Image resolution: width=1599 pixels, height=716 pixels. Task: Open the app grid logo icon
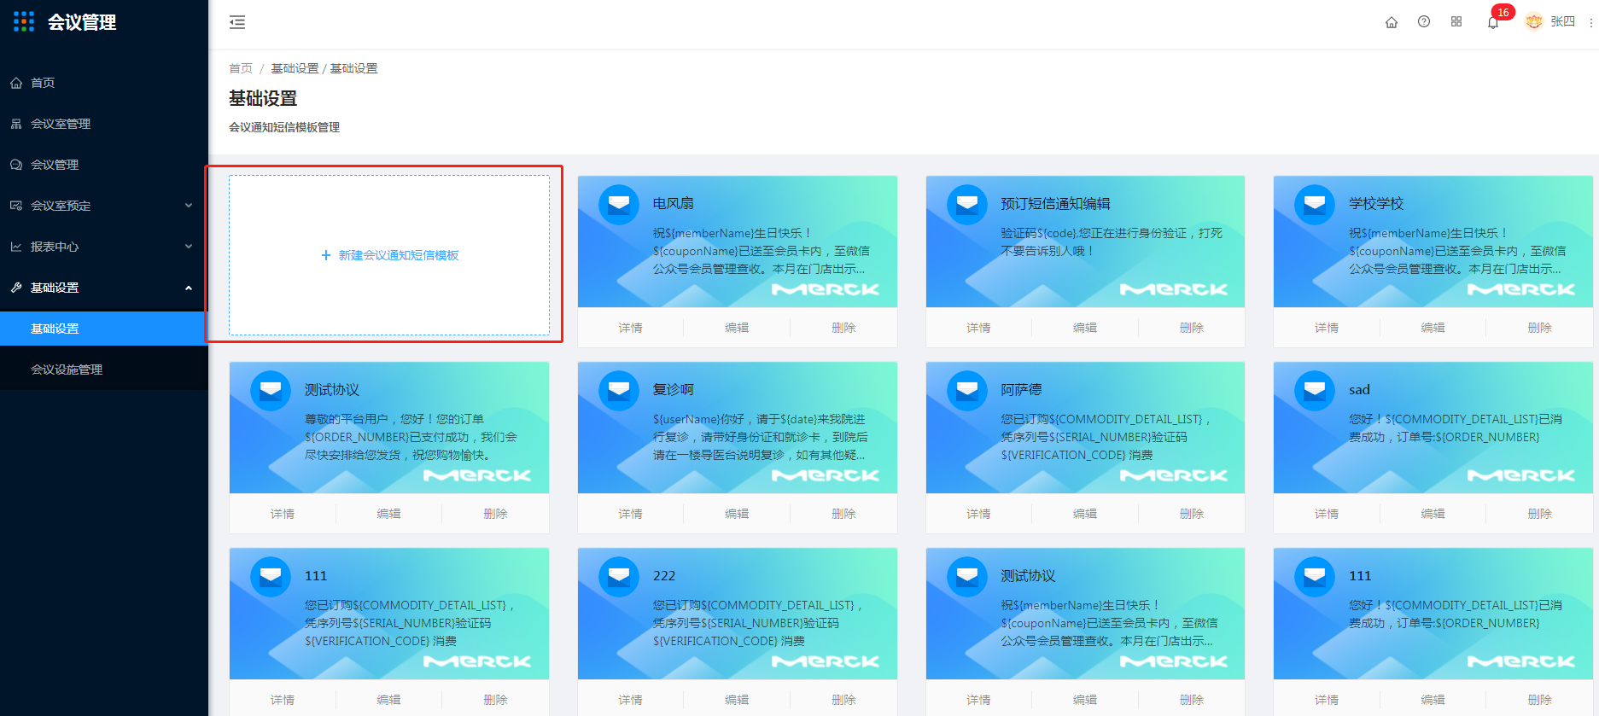(24, 21)
